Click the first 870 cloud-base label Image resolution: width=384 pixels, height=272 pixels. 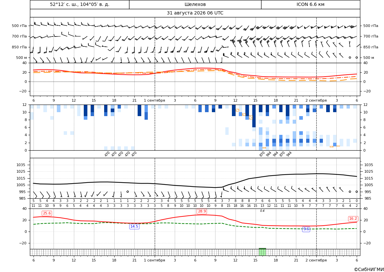tap(262, 154)
